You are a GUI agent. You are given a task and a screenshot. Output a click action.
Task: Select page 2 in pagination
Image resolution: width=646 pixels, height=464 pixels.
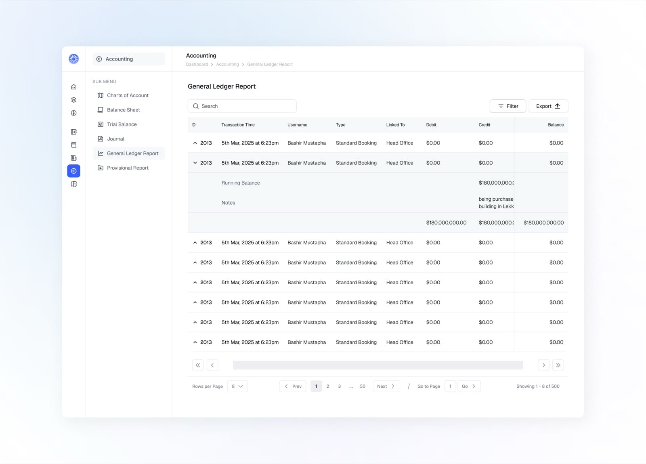click(x=328, y=386)
